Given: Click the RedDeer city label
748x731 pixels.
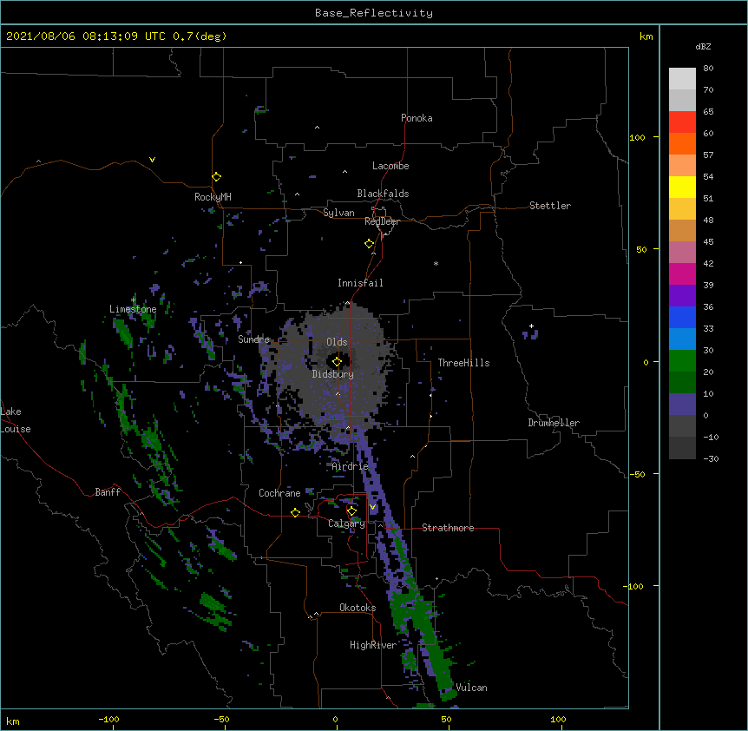Looking at the screenshot, I should [382, 221].
